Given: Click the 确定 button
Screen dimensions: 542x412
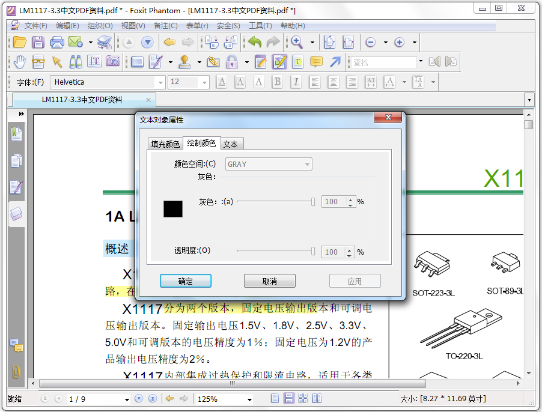Looking at the screenshot, I should click(186, 281).
